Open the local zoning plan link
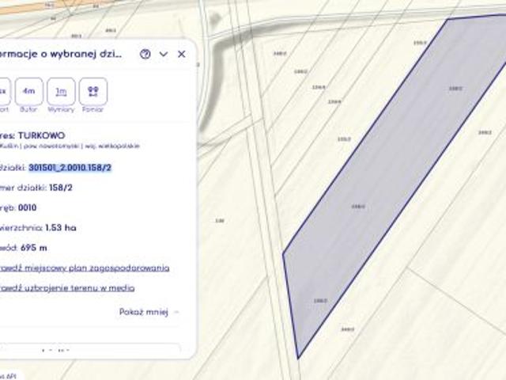Viewport: 506px width, 380px height. click(83, 268)
